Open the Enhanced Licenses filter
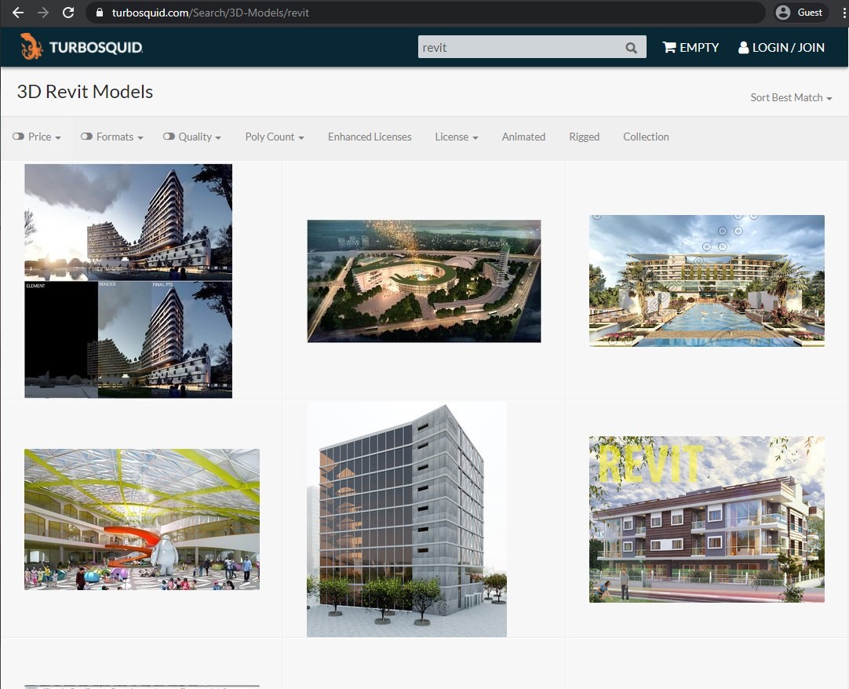Screen dimensions: 849x689 [x=370, y=137]
